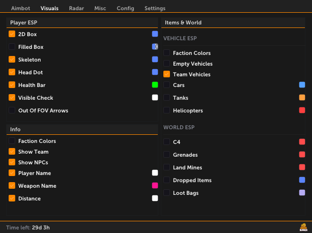Enable the Grenades checkbox
This screenshot has width=312, height=233.
pos(166,155)
